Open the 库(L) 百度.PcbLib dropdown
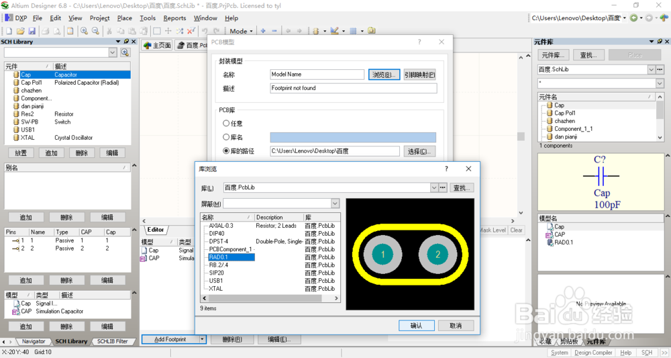This screenshot has height=358, width=671. click(x=434, y=187)
